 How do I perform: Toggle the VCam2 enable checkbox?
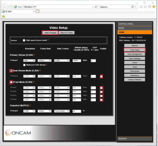(x=101, y=92)
